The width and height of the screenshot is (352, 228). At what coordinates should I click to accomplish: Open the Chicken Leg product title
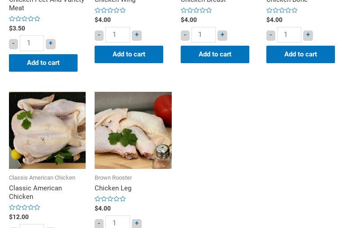coord(113,188)
